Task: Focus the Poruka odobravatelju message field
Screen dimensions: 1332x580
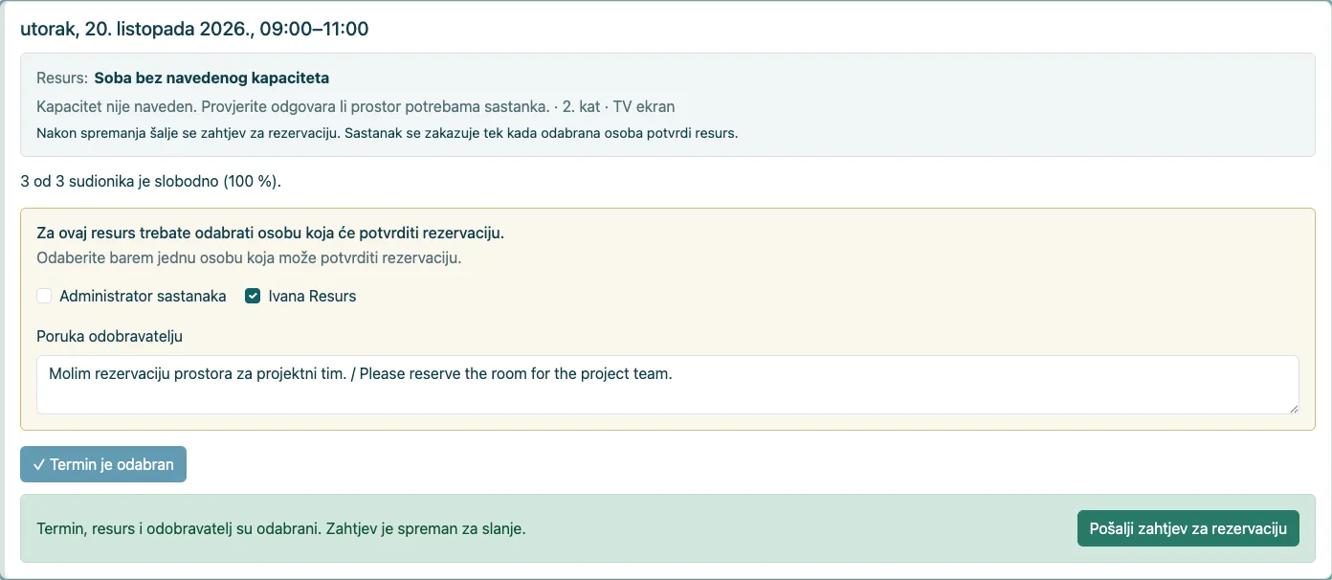Action: tap(668, 385)
